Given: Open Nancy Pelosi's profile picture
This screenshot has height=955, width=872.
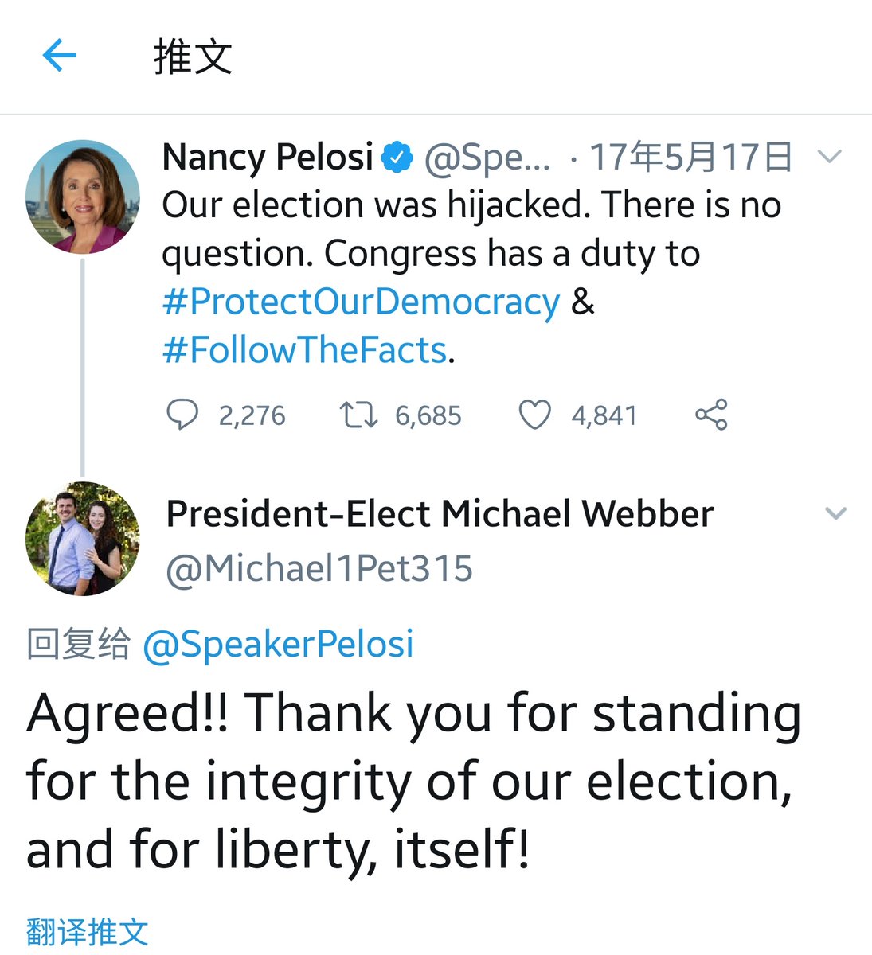Looking at the screenshot, I should (x=83, y=197).
